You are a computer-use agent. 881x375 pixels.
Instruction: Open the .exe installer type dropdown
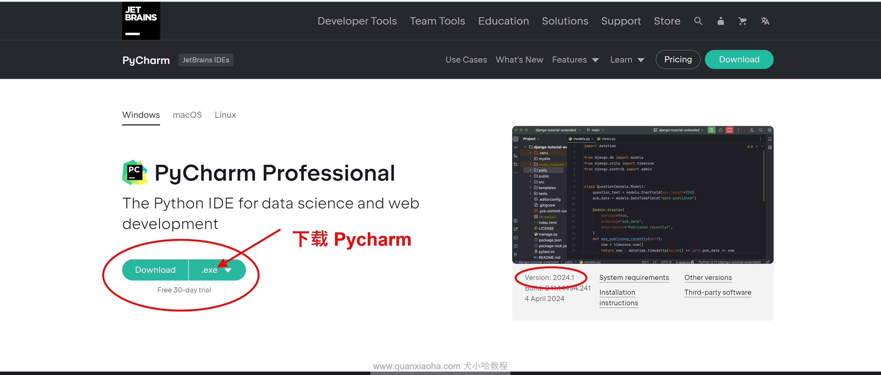[217, 270]
